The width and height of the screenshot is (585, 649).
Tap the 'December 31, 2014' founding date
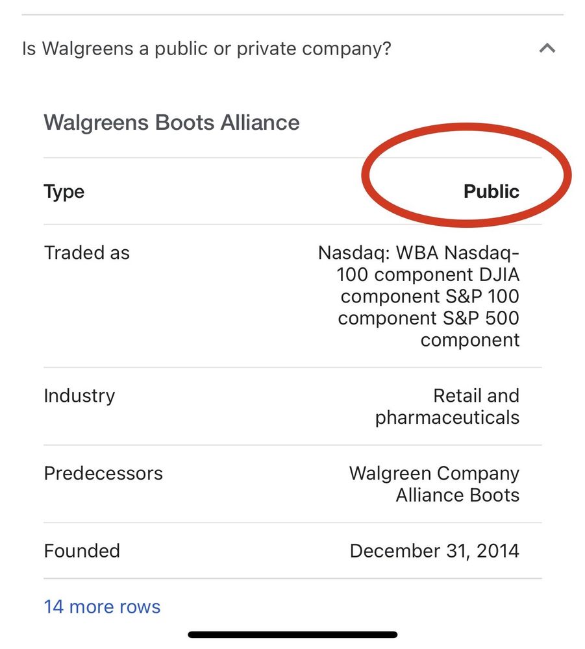[434, 551]
